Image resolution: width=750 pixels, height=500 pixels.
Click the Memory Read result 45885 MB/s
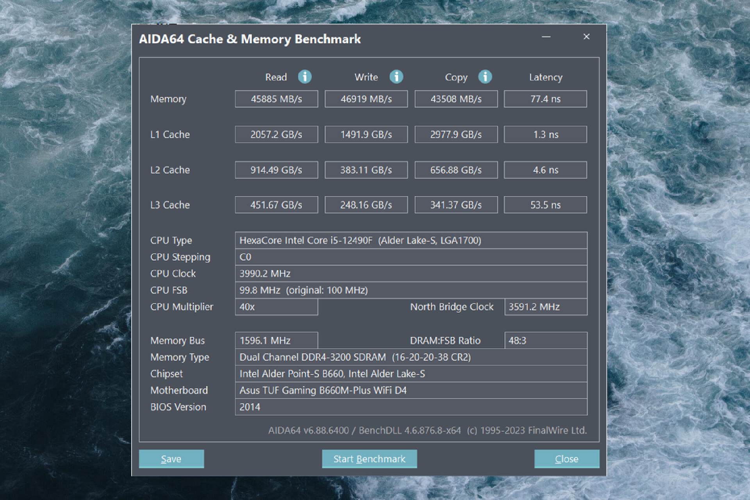(x=276, y=99)
